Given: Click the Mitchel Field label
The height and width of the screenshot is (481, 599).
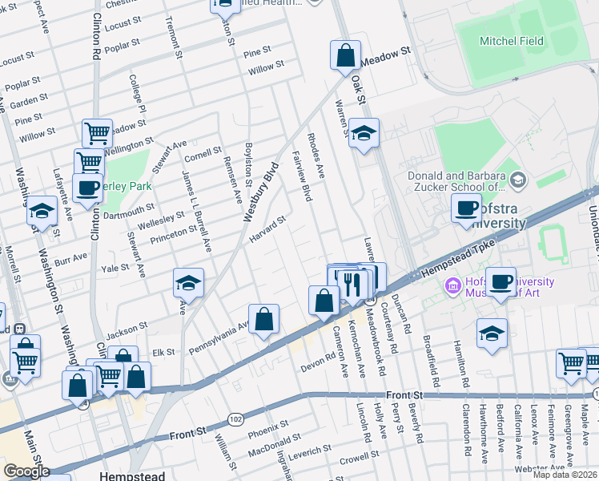Looking at the screenshot, I should pos(512,41).
